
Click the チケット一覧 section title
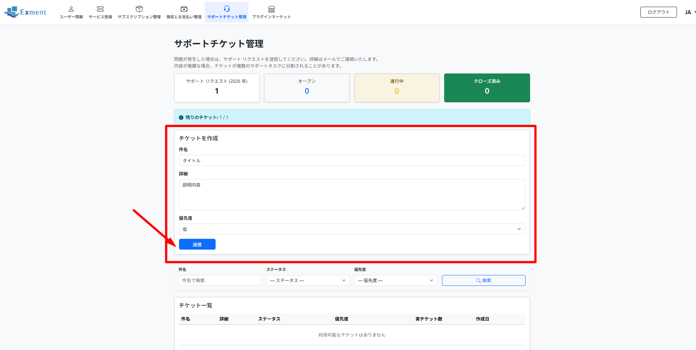coord(196,305)
